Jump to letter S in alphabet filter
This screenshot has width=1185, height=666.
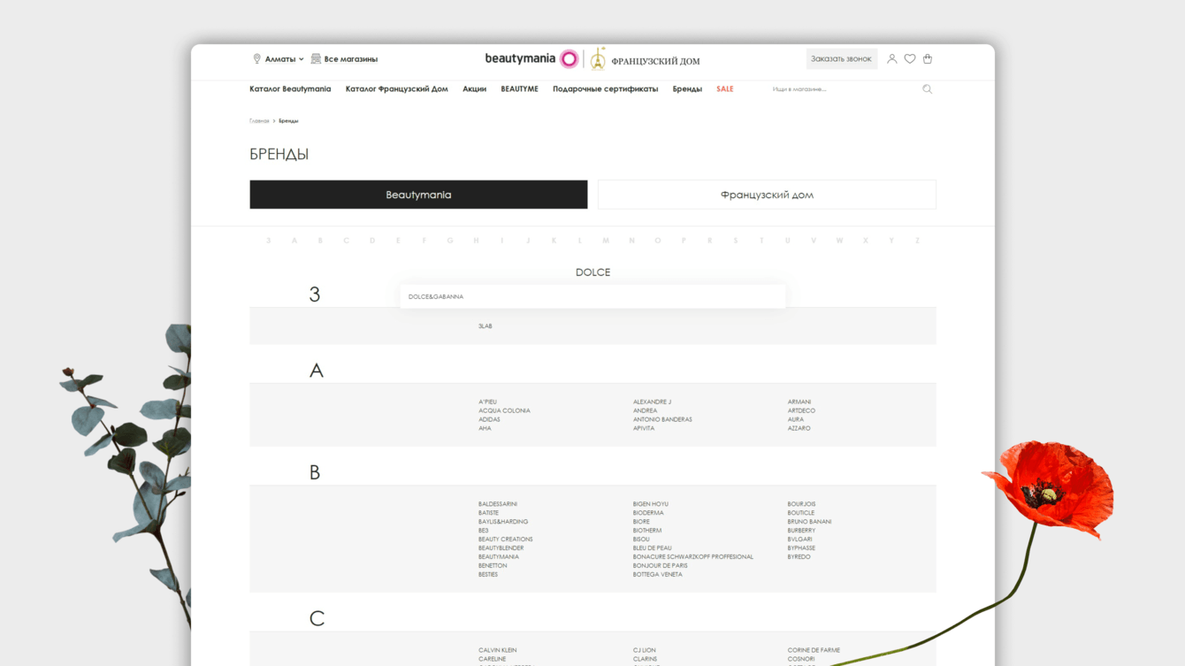tap(736, 241)
